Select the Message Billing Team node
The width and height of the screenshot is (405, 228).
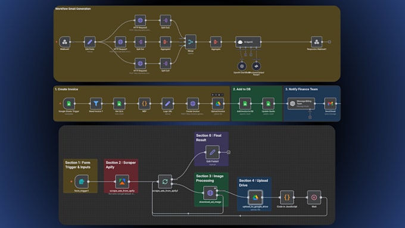point(301,104)
